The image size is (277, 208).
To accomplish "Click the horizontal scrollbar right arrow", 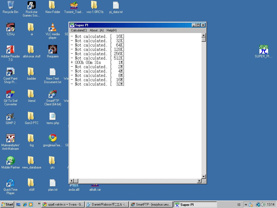I will 199,181.
